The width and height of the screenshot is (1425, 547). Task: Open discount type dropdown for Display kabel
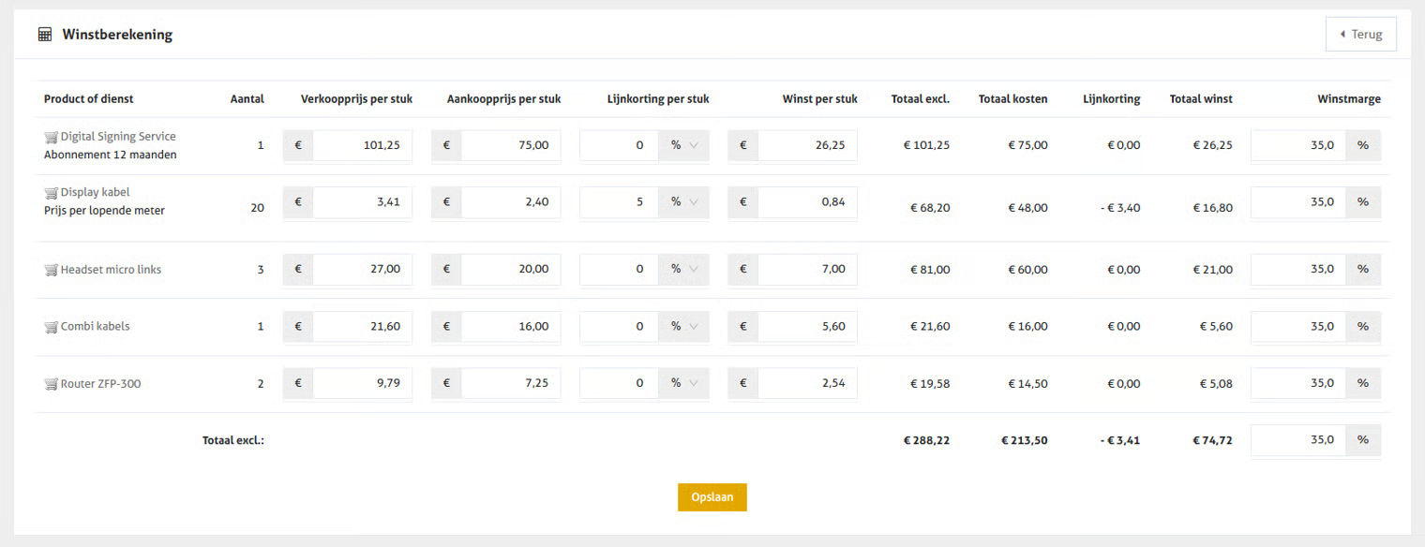click(x=683, y=201)
